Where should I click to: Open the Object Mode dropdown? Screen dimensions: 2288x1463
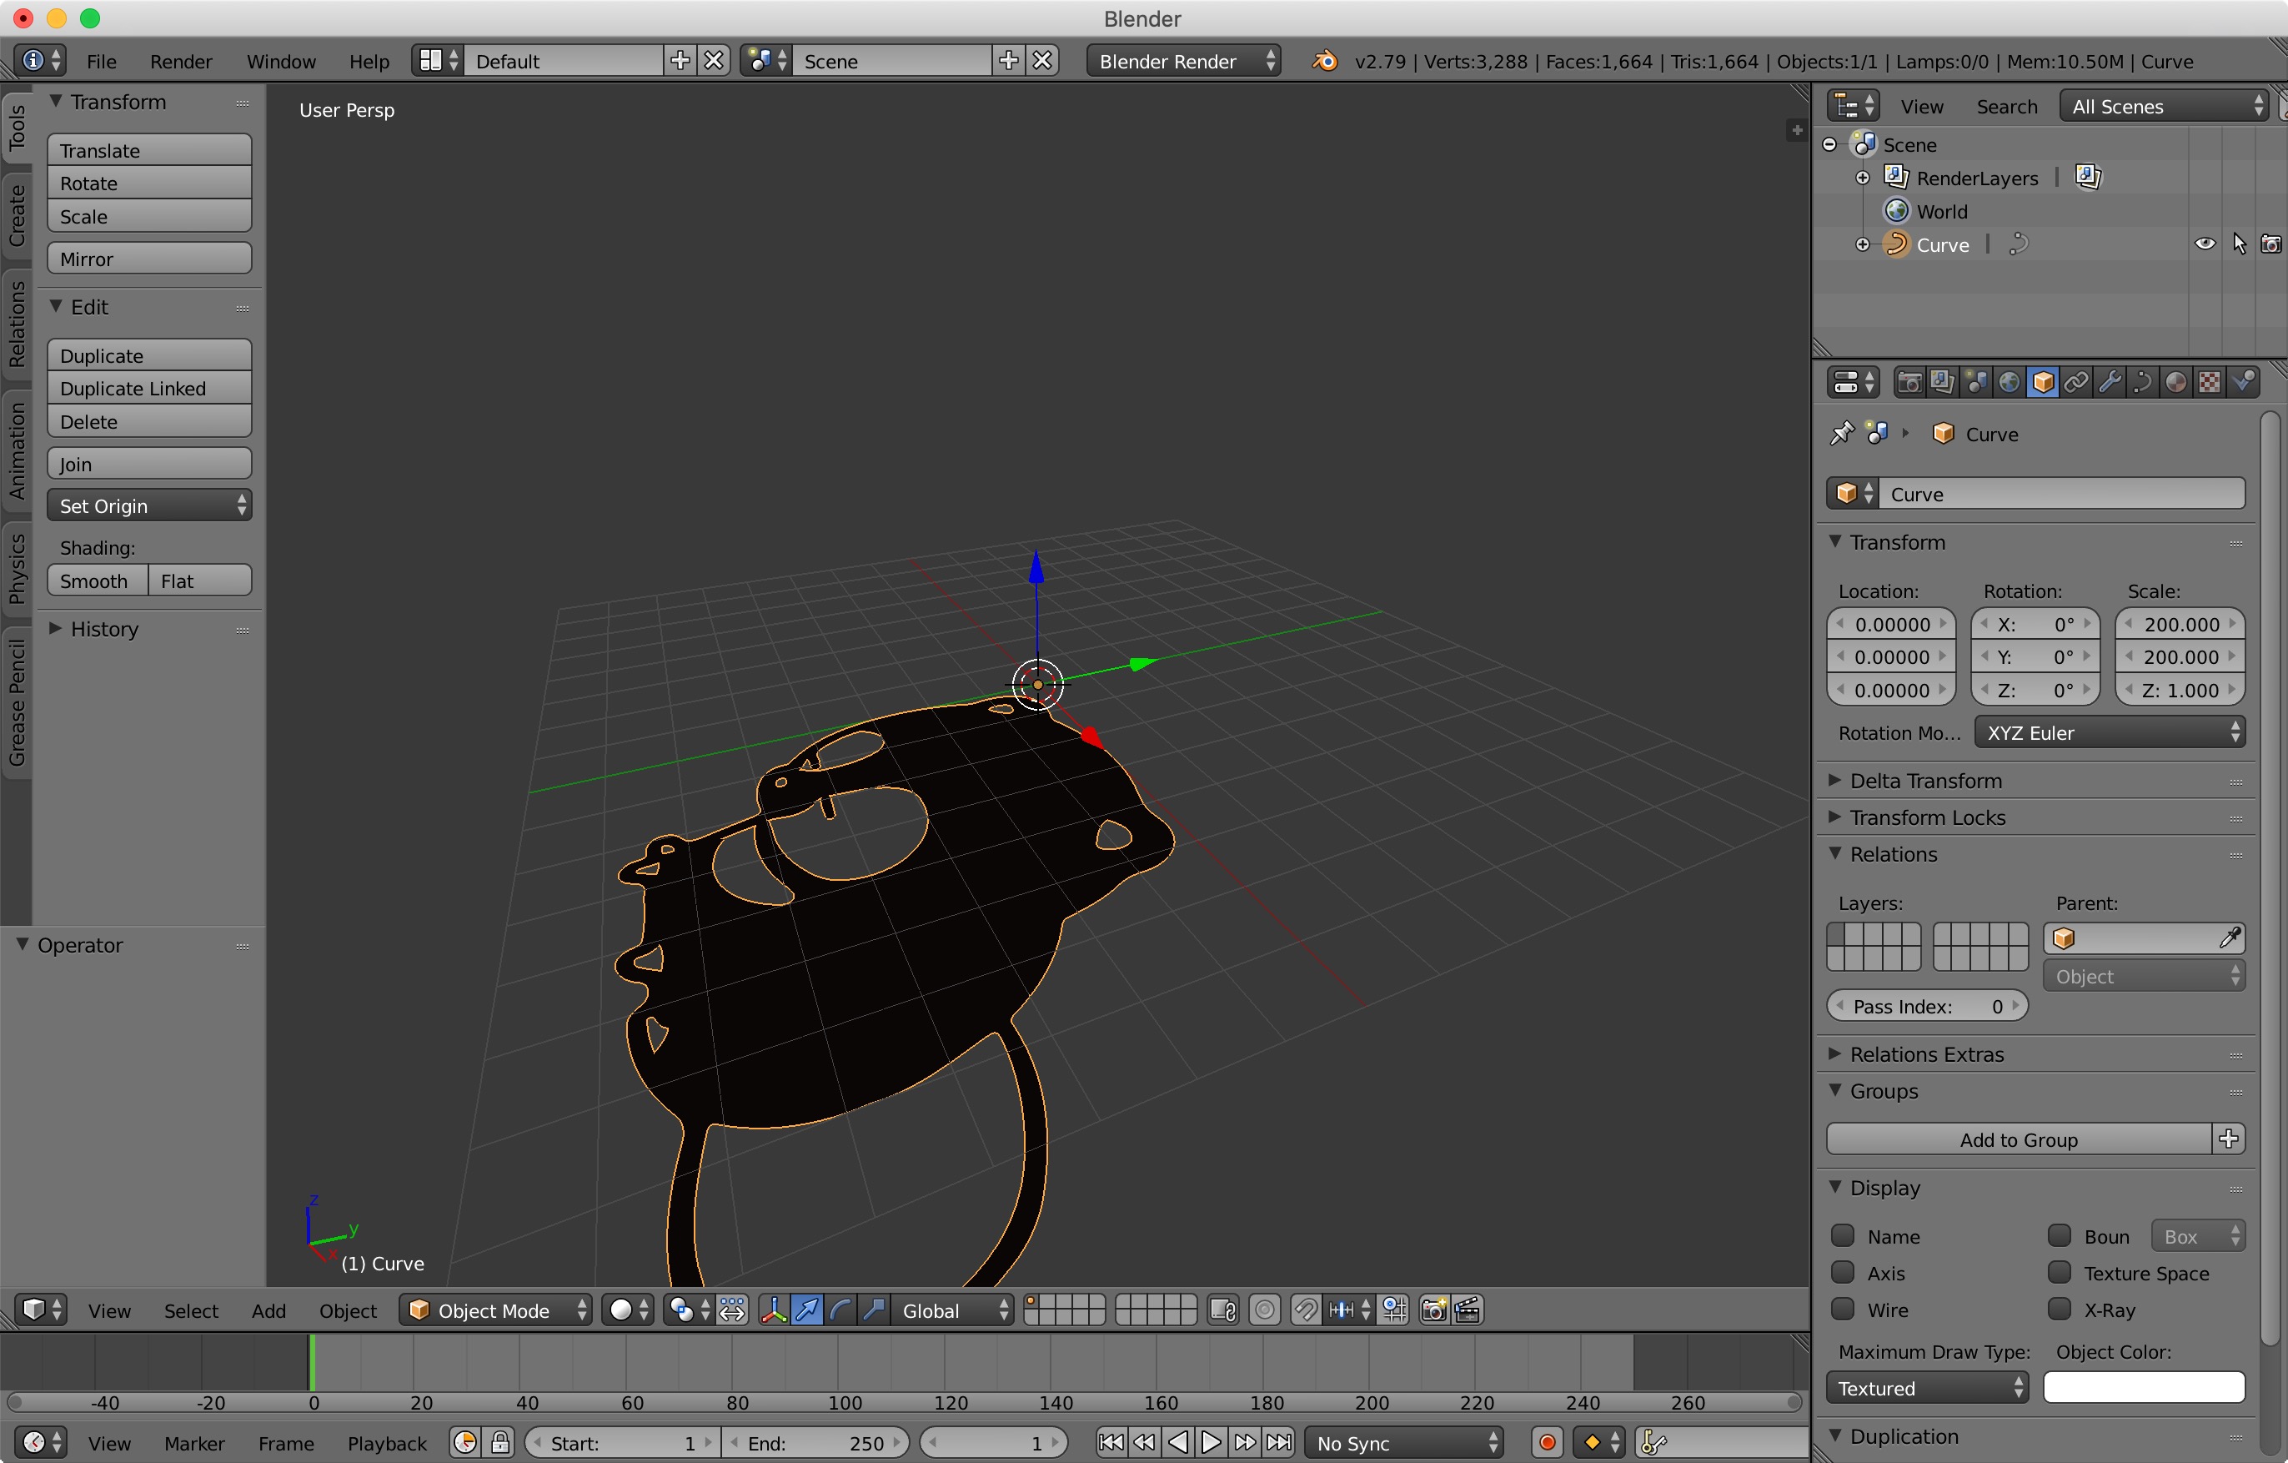coord(496,1310)
